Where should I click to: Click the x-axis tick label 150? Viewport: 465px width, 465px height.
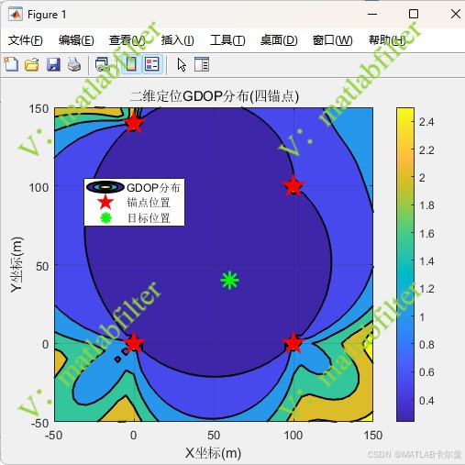click(373, 435)
